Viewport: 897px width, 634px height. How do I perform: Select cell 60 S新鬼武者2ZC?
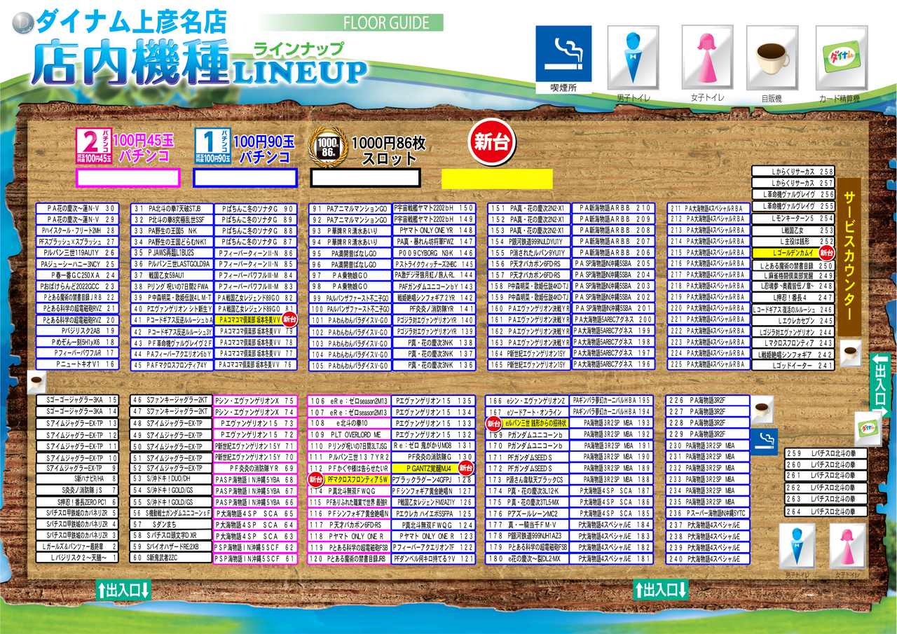(172, 559)
